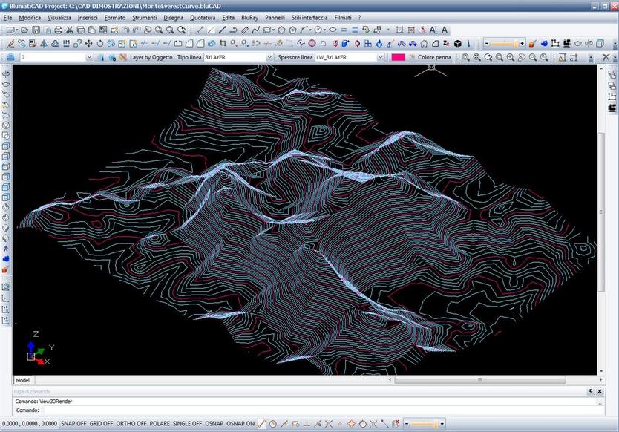
Task: Turn off OSNAP ON in status bar
Action: pyautogui.click(x=239, y=423)
